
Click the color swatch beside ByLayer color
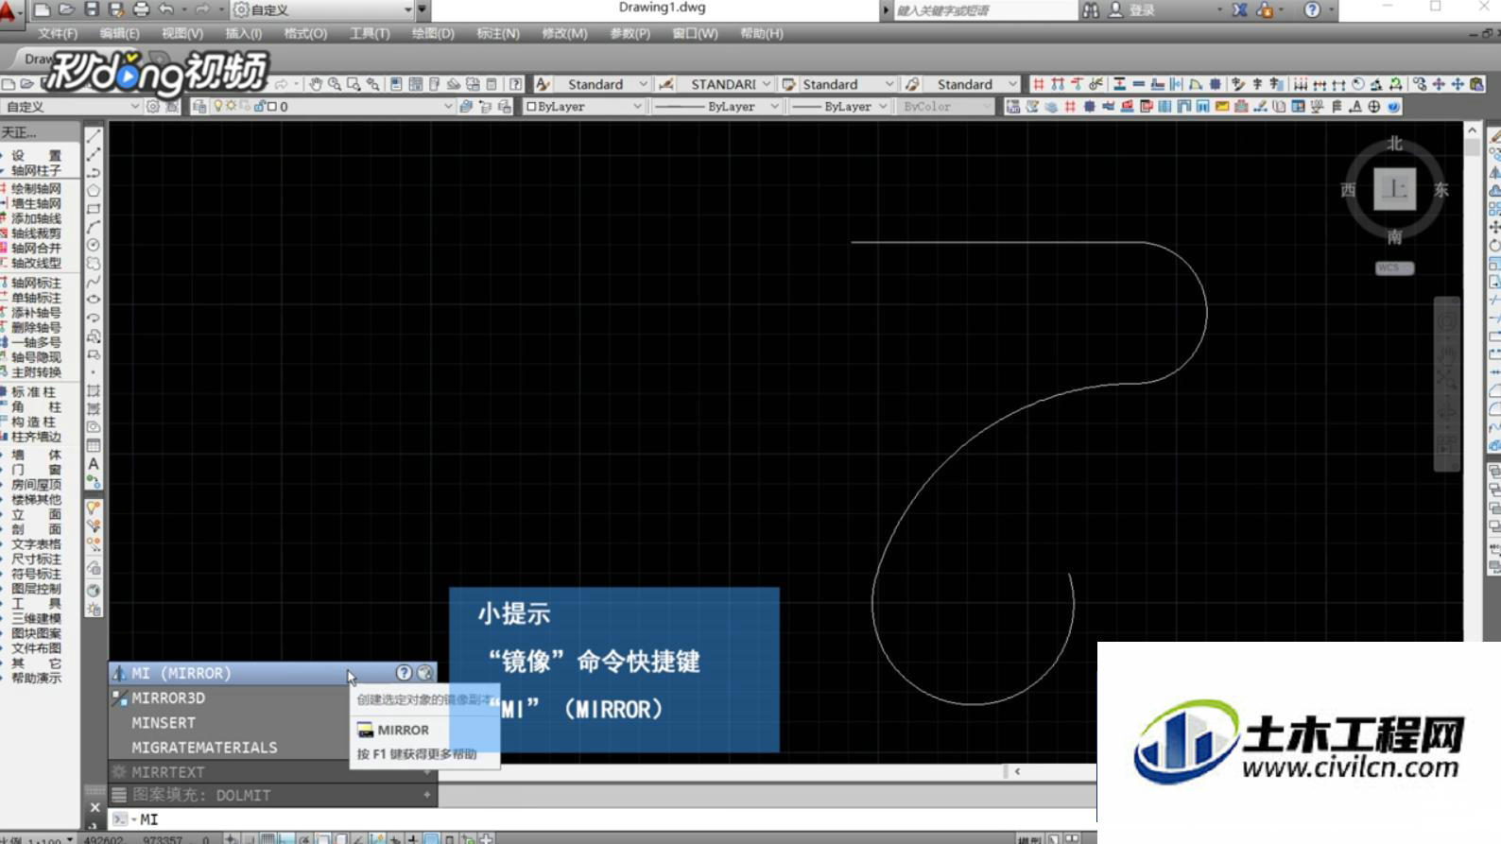tap(531, 107)
